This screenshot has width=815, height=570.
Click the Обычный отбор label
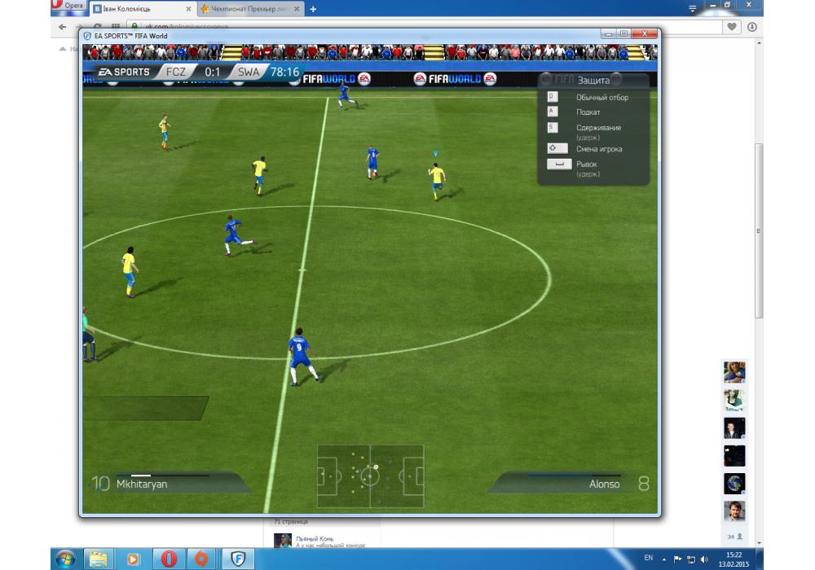click(602, 97)
